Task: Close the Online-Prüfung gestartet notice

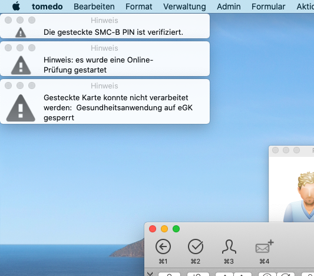Action: pyautogui.click(x=8, y=48)
